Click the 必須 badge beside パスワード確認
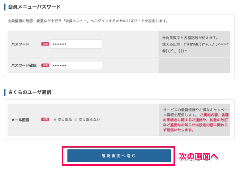 point(45,65)
